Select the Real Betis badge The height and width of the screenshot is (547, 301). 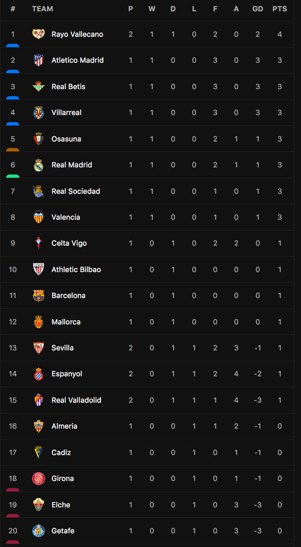[38, 86]
